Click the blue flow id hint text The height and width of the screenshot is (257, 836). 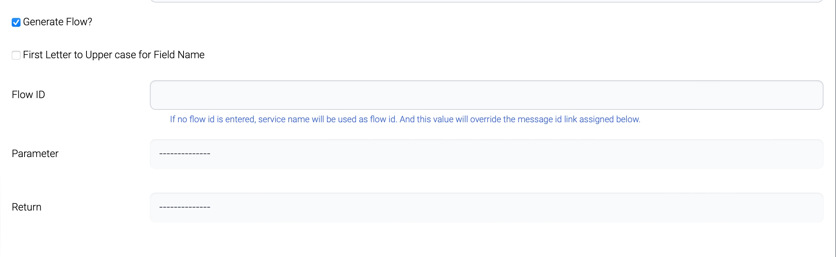(405, 119)
